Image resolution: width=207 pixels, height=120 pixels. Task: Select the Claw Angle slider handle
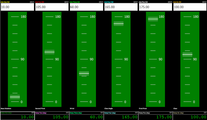(119, 24)
